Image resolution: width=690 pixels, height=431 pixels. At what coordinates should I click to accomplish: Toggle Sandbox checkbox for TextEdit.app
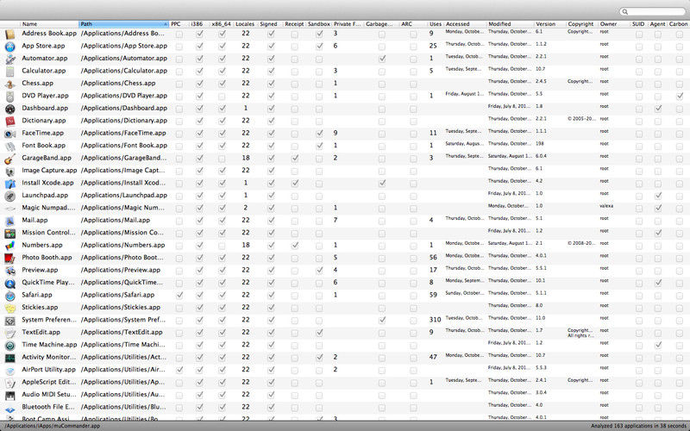pyautogui.click(x=319, y=333)
